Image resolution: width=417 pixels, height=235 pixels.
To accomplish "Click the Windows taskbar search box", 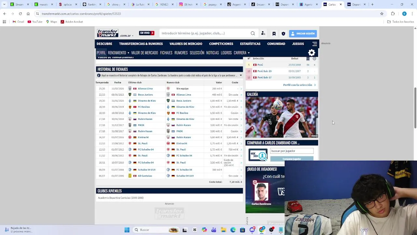I will (156, 230).
